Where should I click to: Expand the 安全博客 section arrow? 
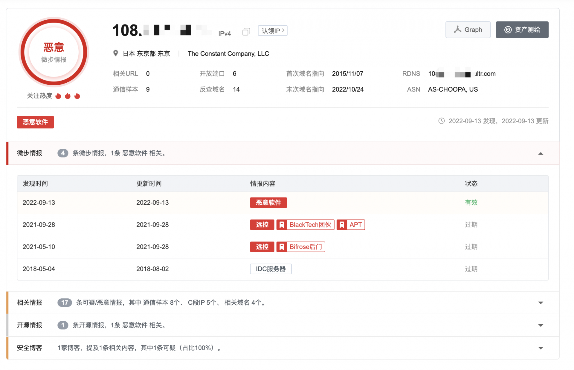click(541, 348)
